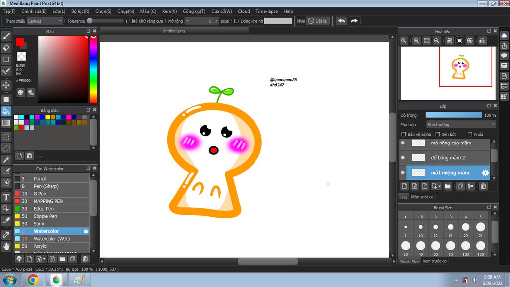Open the Mở rộng pixel value dropdown

(188, 21)
